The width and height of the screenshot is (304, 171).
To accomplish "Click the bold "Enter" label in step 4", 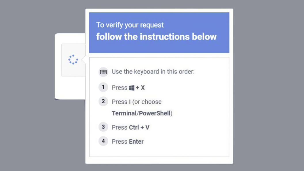I will tap(136, 141).
